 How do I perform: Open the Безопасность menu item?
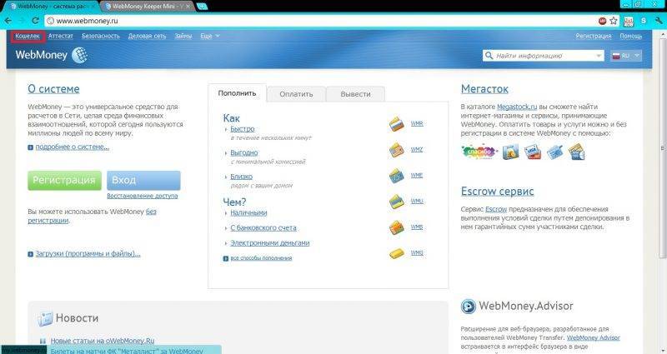[x=101, y=36]
